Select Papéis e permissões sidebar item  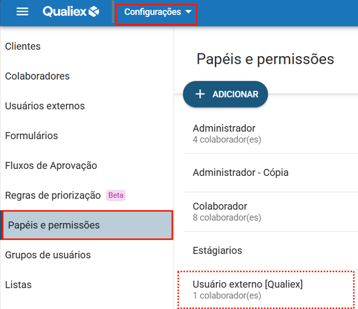pyautogui.click(x=54, y=225)
